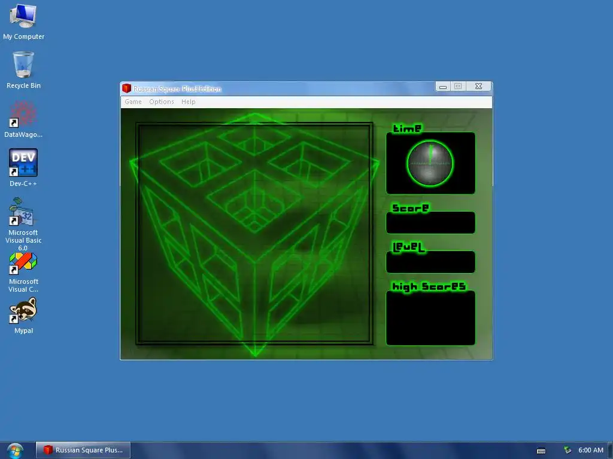Select the My Computer desktop icon
613x459 pixels.
coord(23,22)
